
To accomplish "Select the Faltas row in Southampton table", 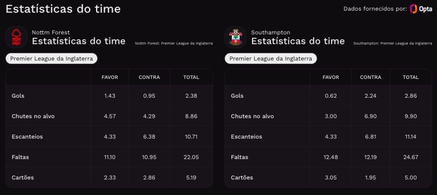I will [x=328, y=157].
